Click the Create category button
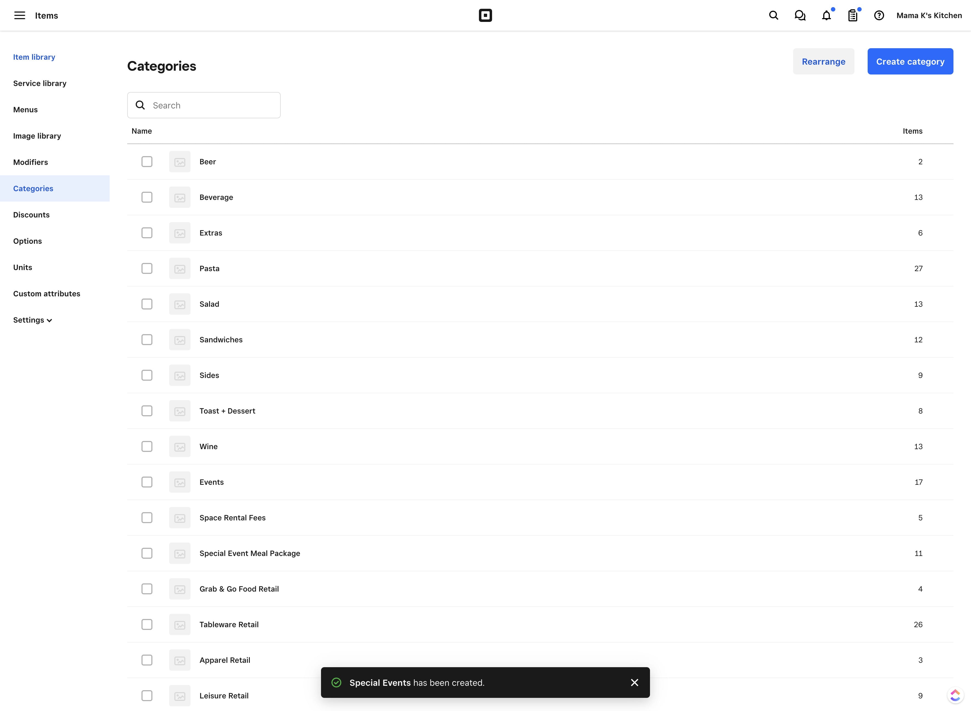Image resolution: width=971 pixels, height=711 pixels. 910,61
